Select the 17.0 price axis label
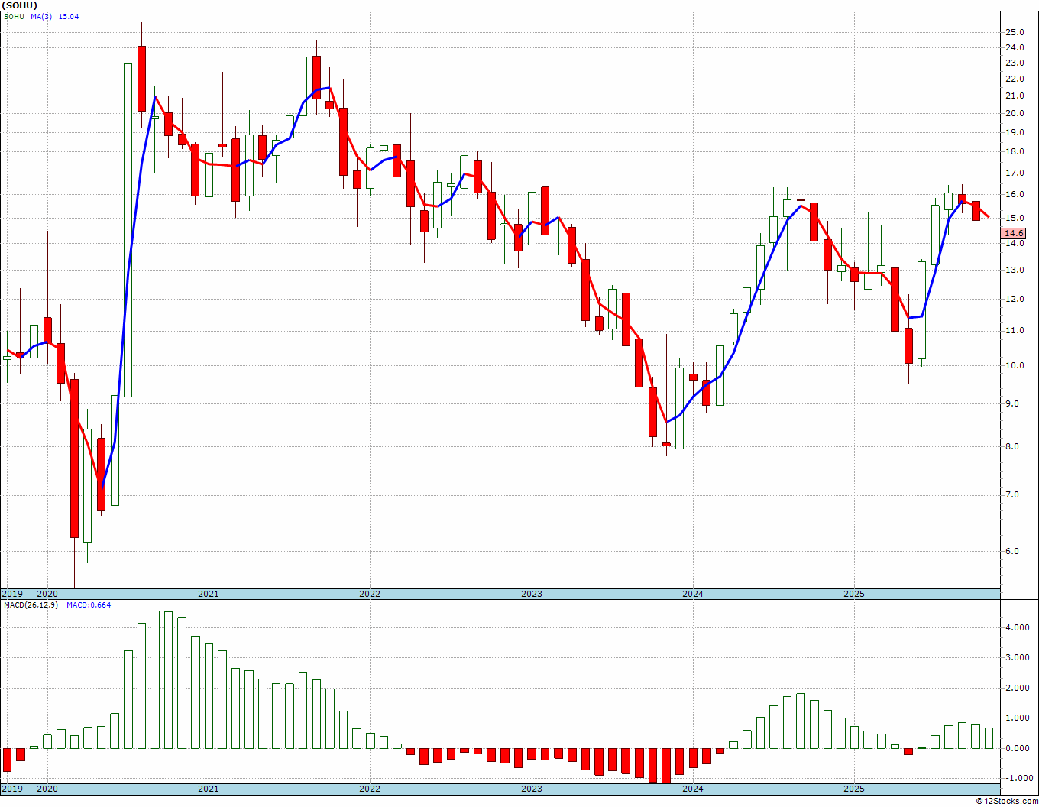 pyautogui.click(x=1015, y=173)
